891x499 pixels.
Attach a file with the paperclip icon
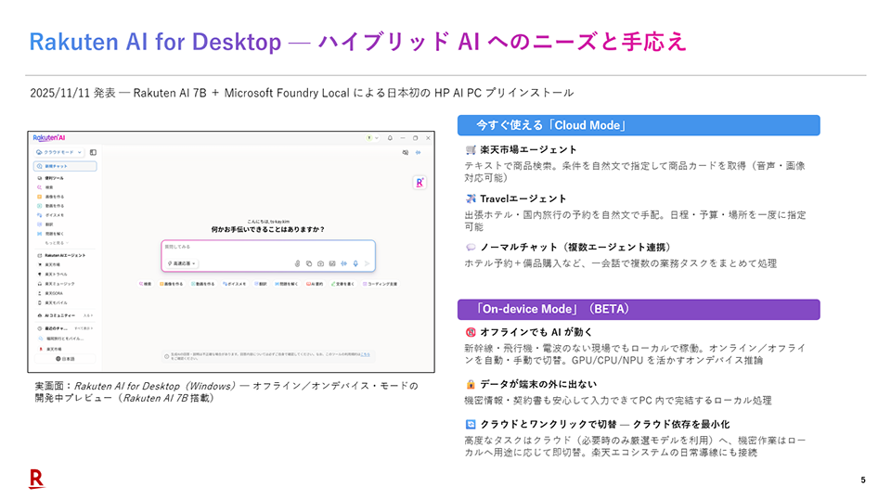click(297, 263)
